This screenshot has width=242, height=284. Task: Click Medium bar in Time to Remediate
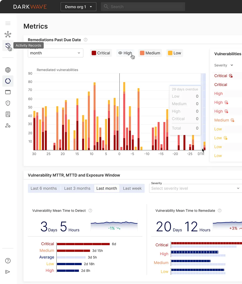(x=191, y=261)
